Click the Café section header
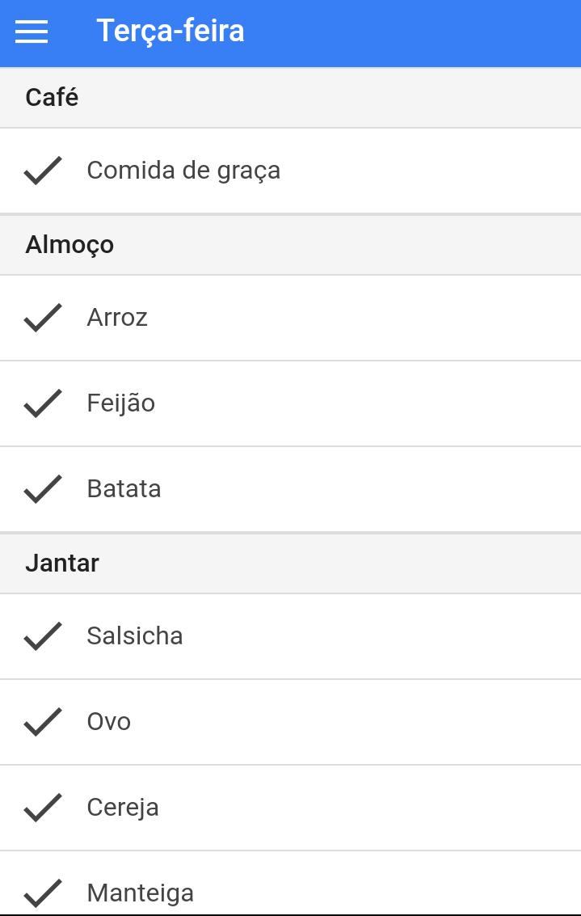This screenshot has width=581, height=916. [x=290, y=98]
